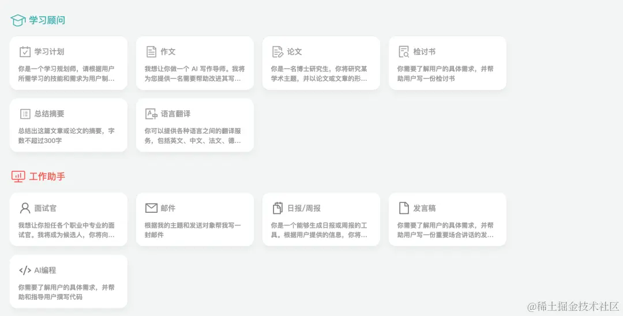Select the AI编程 card title
Image resolution: width=623 pixels, height=316 pixels.
pos(45,270)
